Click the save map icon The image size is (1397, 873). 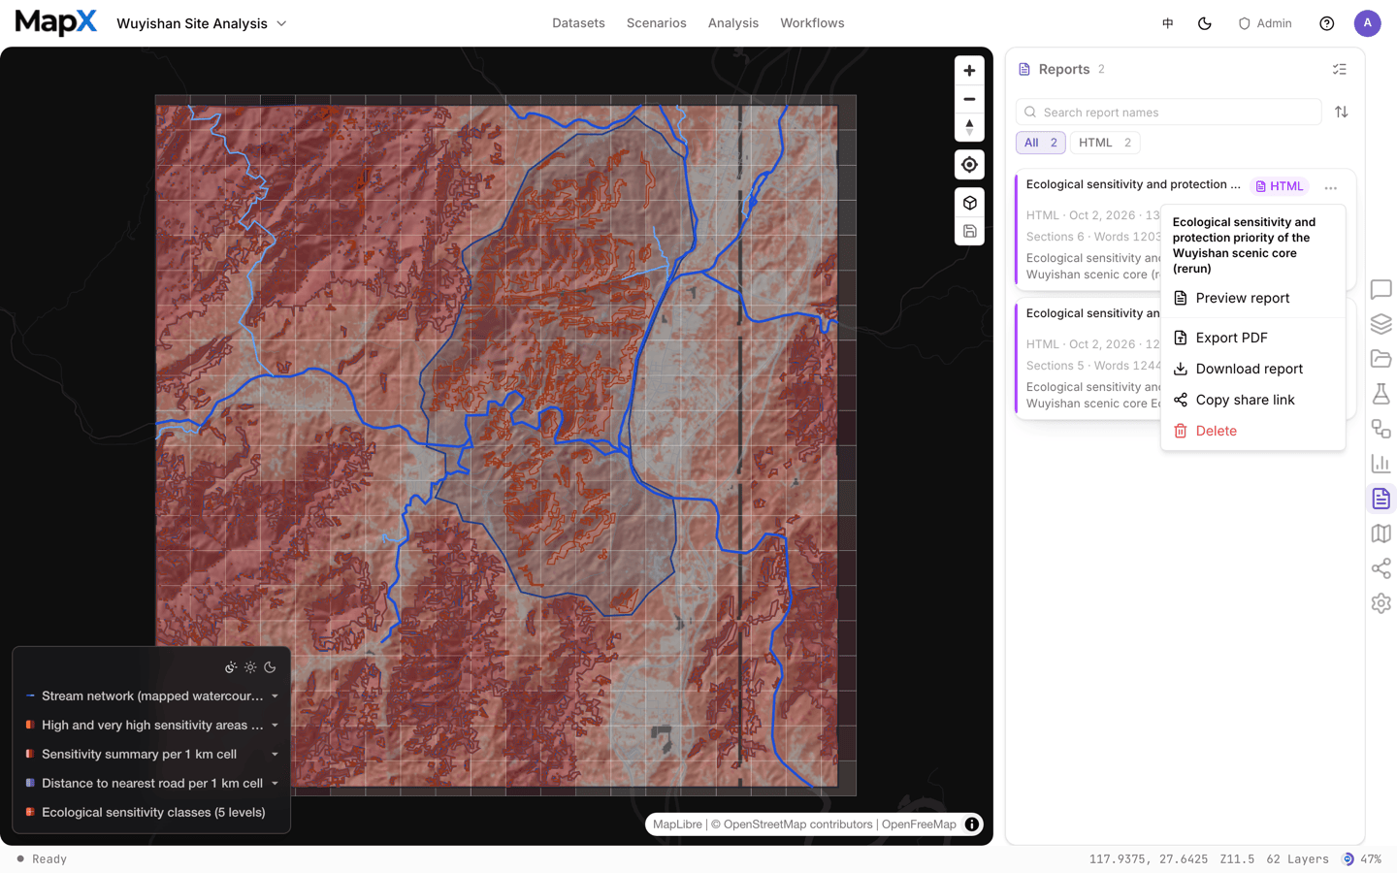[x=969, y=231]
